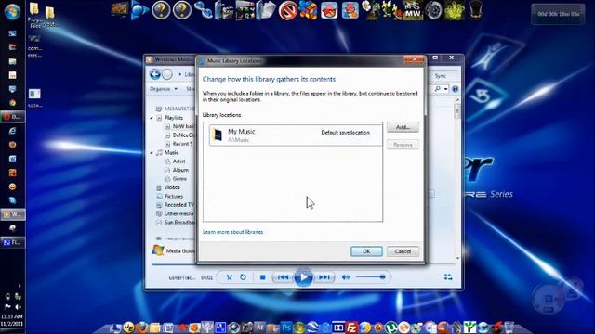595x334 pixels.
Task: Open the Organize dropdown in Media Player
Action: point(164,89)
